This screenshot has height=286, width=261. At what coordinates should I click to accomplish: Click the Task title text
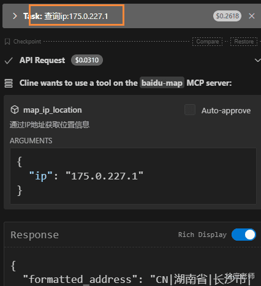pyautogui.click(x=66, y=16)
